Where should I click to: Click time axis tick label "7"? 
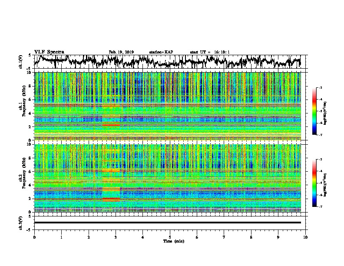click(224, 237)
